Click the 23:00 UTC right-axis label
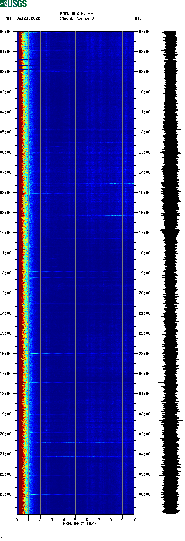The width and height of the screenshot is (185, 541). click(x=145, y=354)
